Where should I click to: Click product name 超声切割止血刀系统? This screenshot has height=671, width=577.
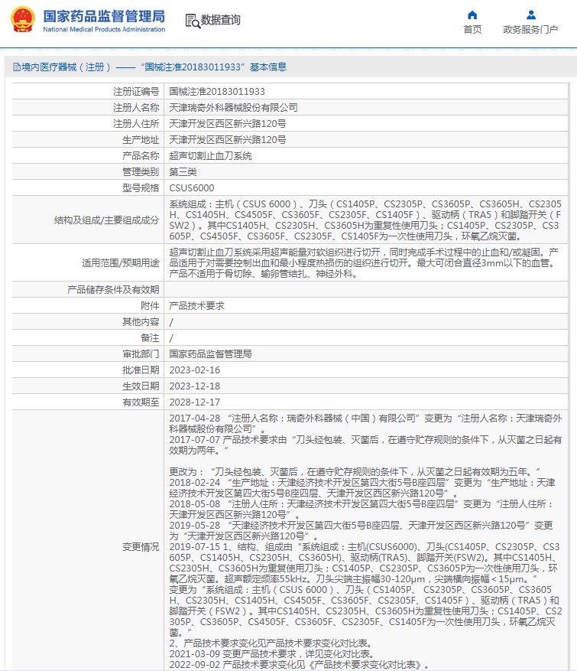point(210,156)
